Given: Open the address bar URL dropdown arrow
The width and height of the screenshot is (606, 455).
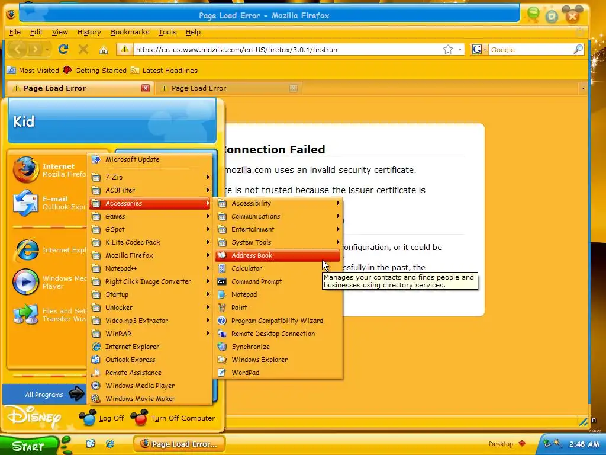Looking at the screenshot, I should point(459,50).
